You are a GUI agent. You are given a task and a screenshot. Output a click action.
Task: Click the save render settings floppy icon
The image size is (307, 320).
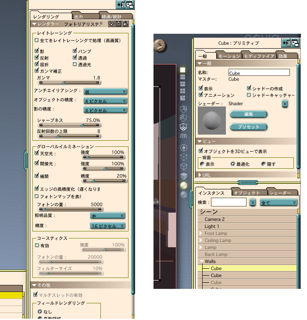coord(119,24)
